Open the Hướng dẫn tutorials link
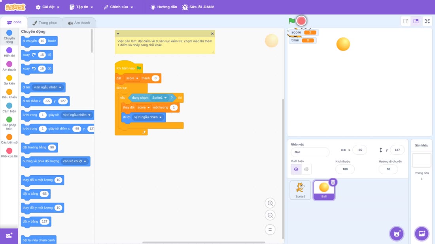Viewport: 435px width, 244px height. click(x=164, y=7)
